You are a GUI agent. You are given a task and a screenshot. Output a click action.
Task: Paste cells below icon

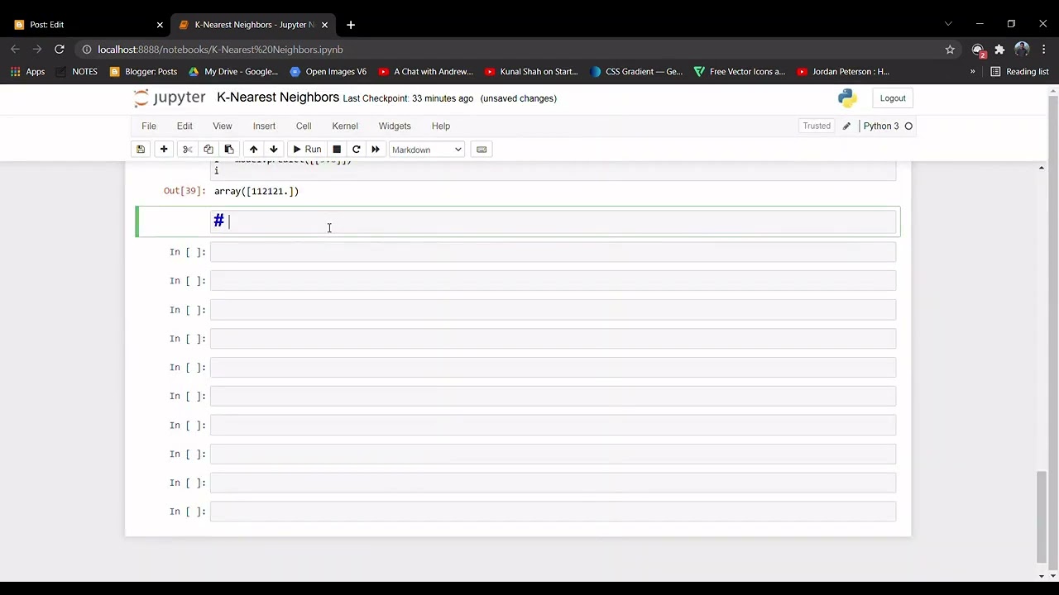tap(229, 150)
